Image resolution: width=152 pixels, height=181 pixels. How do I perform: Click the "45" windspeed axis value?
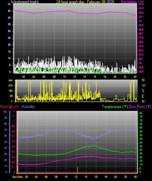tap(9, 11)
